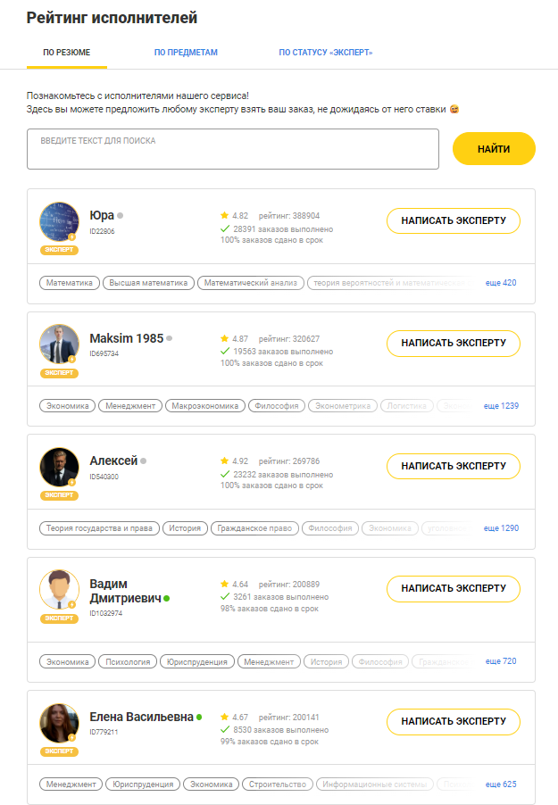Viewport: 558px width, 805px height.
Task: Expand Maksim 1985's subjects via еще 1239
Action: (501, 406)
